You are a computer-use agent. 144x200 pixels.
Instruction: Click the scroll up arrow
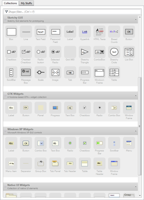click(x=140, y=17)
